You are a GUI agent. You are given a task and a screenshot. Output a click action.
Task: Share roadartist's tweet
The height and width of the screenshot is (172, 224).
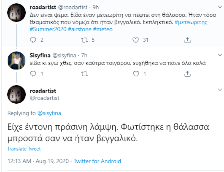pyautogui.click(x=188, y=40)
